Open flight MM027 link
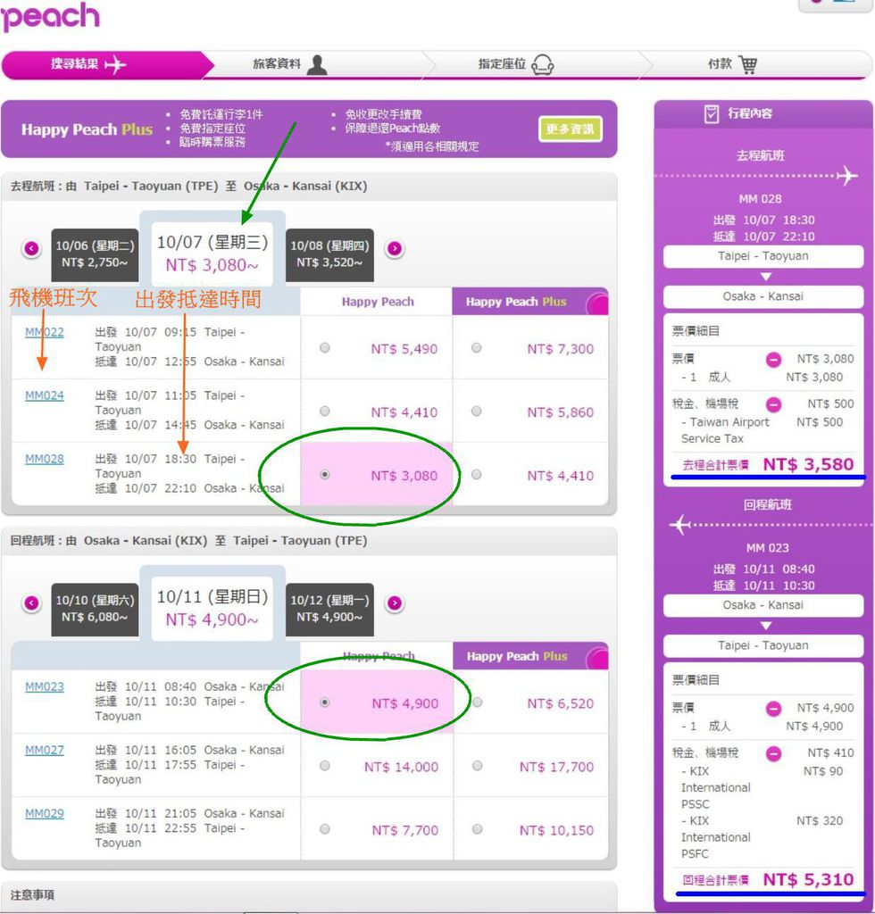 [x=45, y=750]
